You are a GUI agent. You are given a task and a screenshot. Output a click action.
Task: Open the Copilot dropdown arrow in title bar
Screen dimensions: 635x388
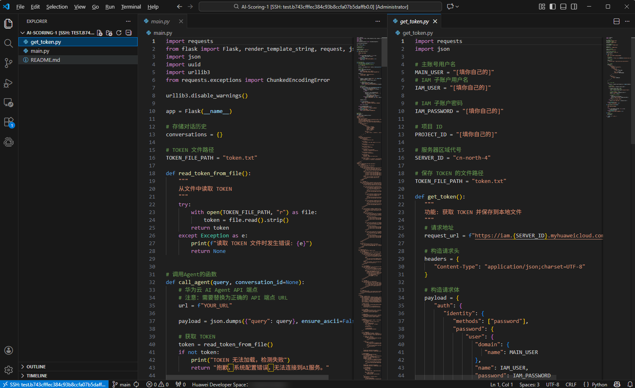click(x=458, y=7)
